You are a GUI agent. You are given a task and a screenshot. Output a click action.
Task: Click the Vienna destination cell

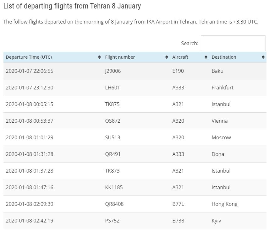(219, 121)
